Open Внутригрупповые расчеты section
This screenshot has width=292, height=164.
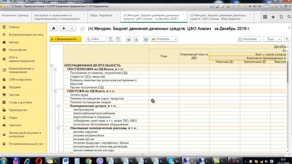click(26, 35)
